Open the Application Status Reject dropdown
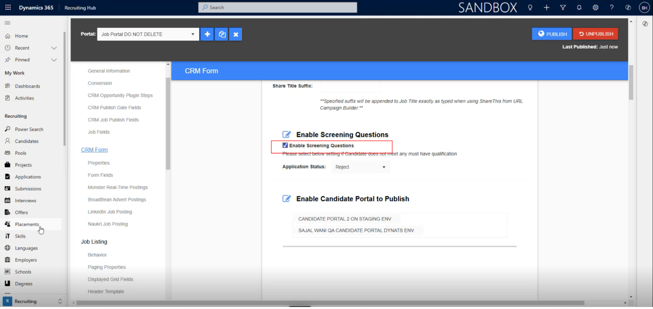653x309 pixels. tap(361, 167)
